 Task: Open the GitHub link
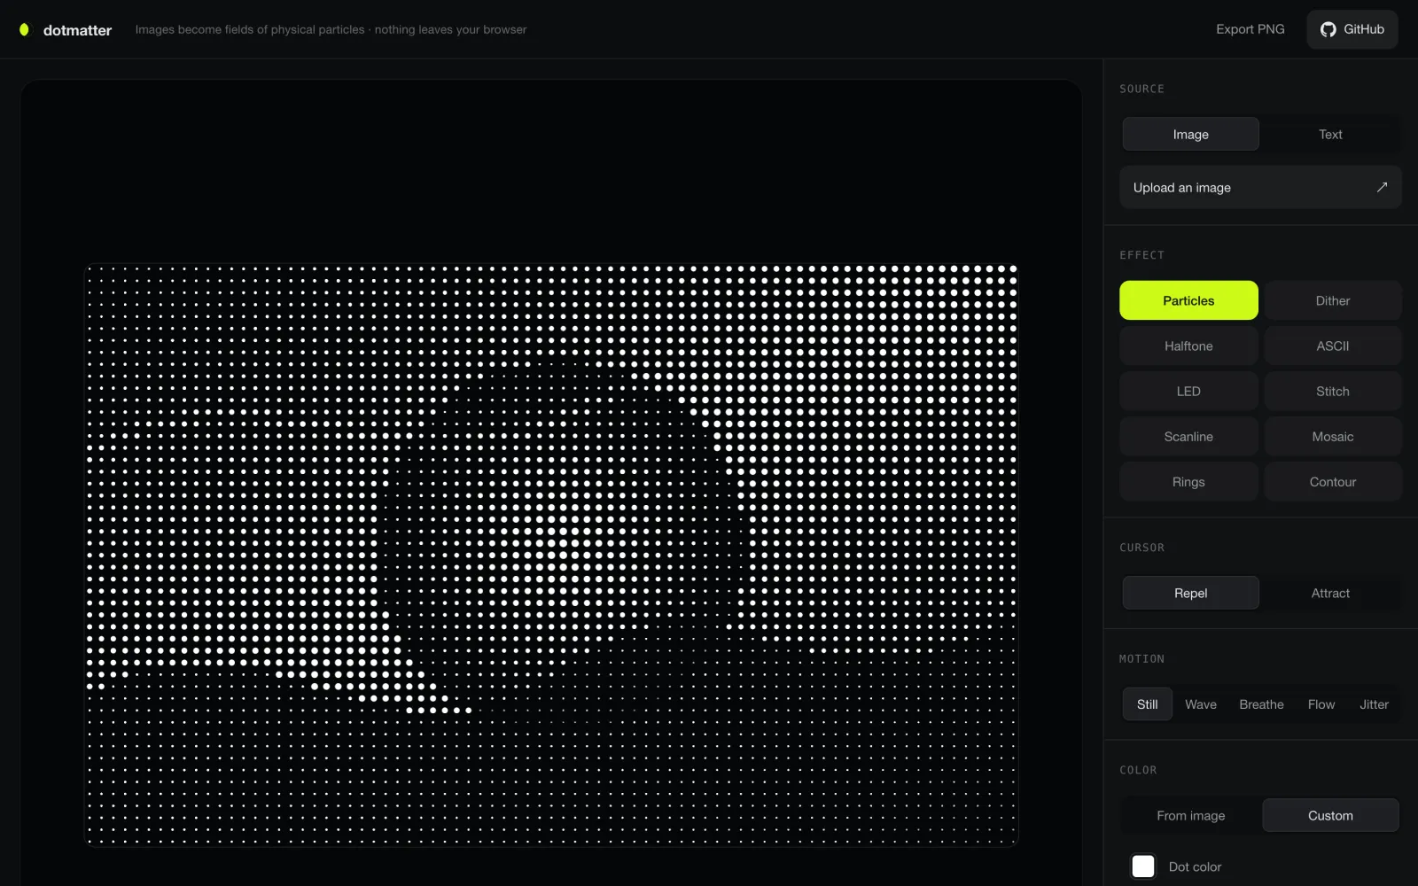click(1352, 29)
